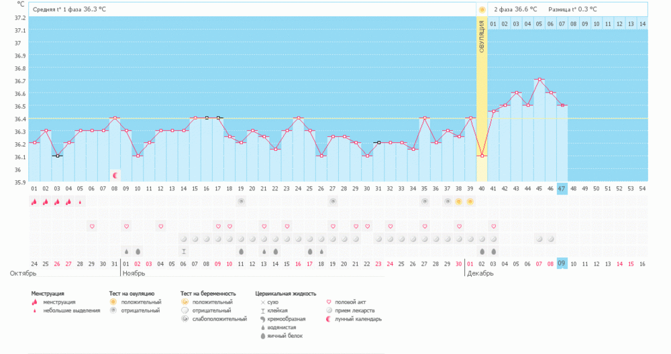Click the watery fluid drop icon on day 09
This screenshot has width=671, height=354.
pyautogui.click(x=126, y=251)
